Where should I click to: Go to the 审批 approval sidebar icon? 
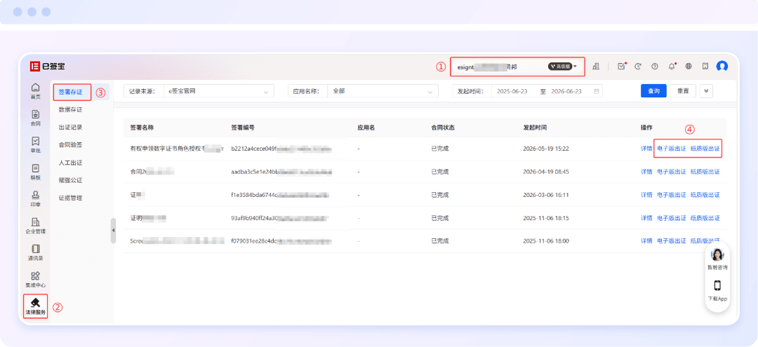coord(35,144)
